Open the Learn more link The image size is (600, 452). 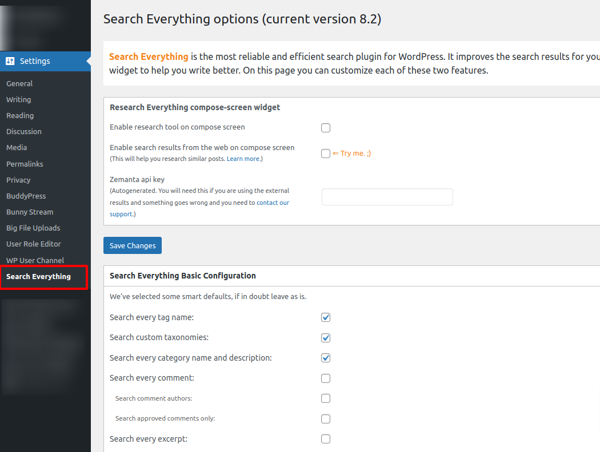243,159
